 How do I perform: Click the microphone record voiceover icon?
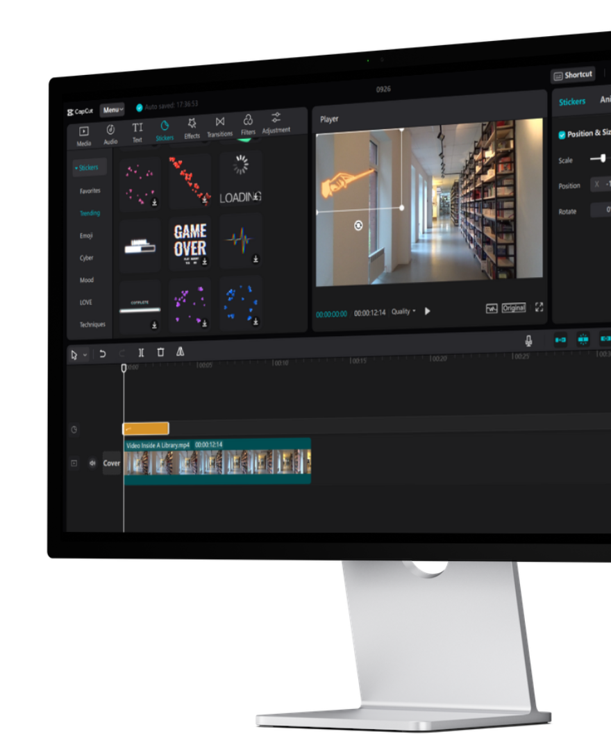[x=528, y=340]
